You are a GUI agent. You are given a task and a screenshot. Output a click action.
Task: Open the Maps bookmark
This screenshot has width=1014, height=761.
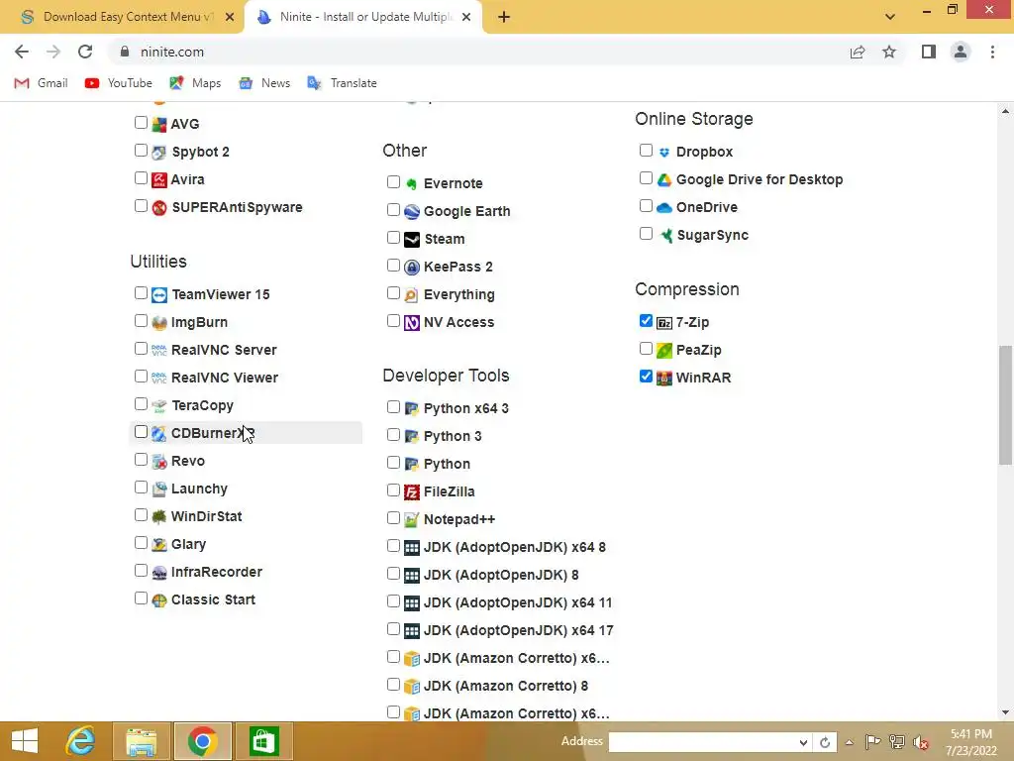tap(195, 83)
